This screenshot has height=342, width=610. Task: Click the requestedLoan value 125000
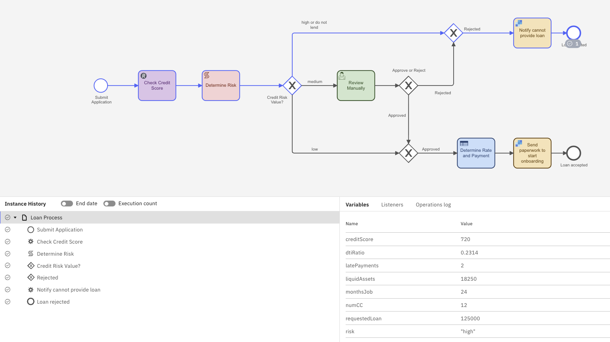[470, 319]
